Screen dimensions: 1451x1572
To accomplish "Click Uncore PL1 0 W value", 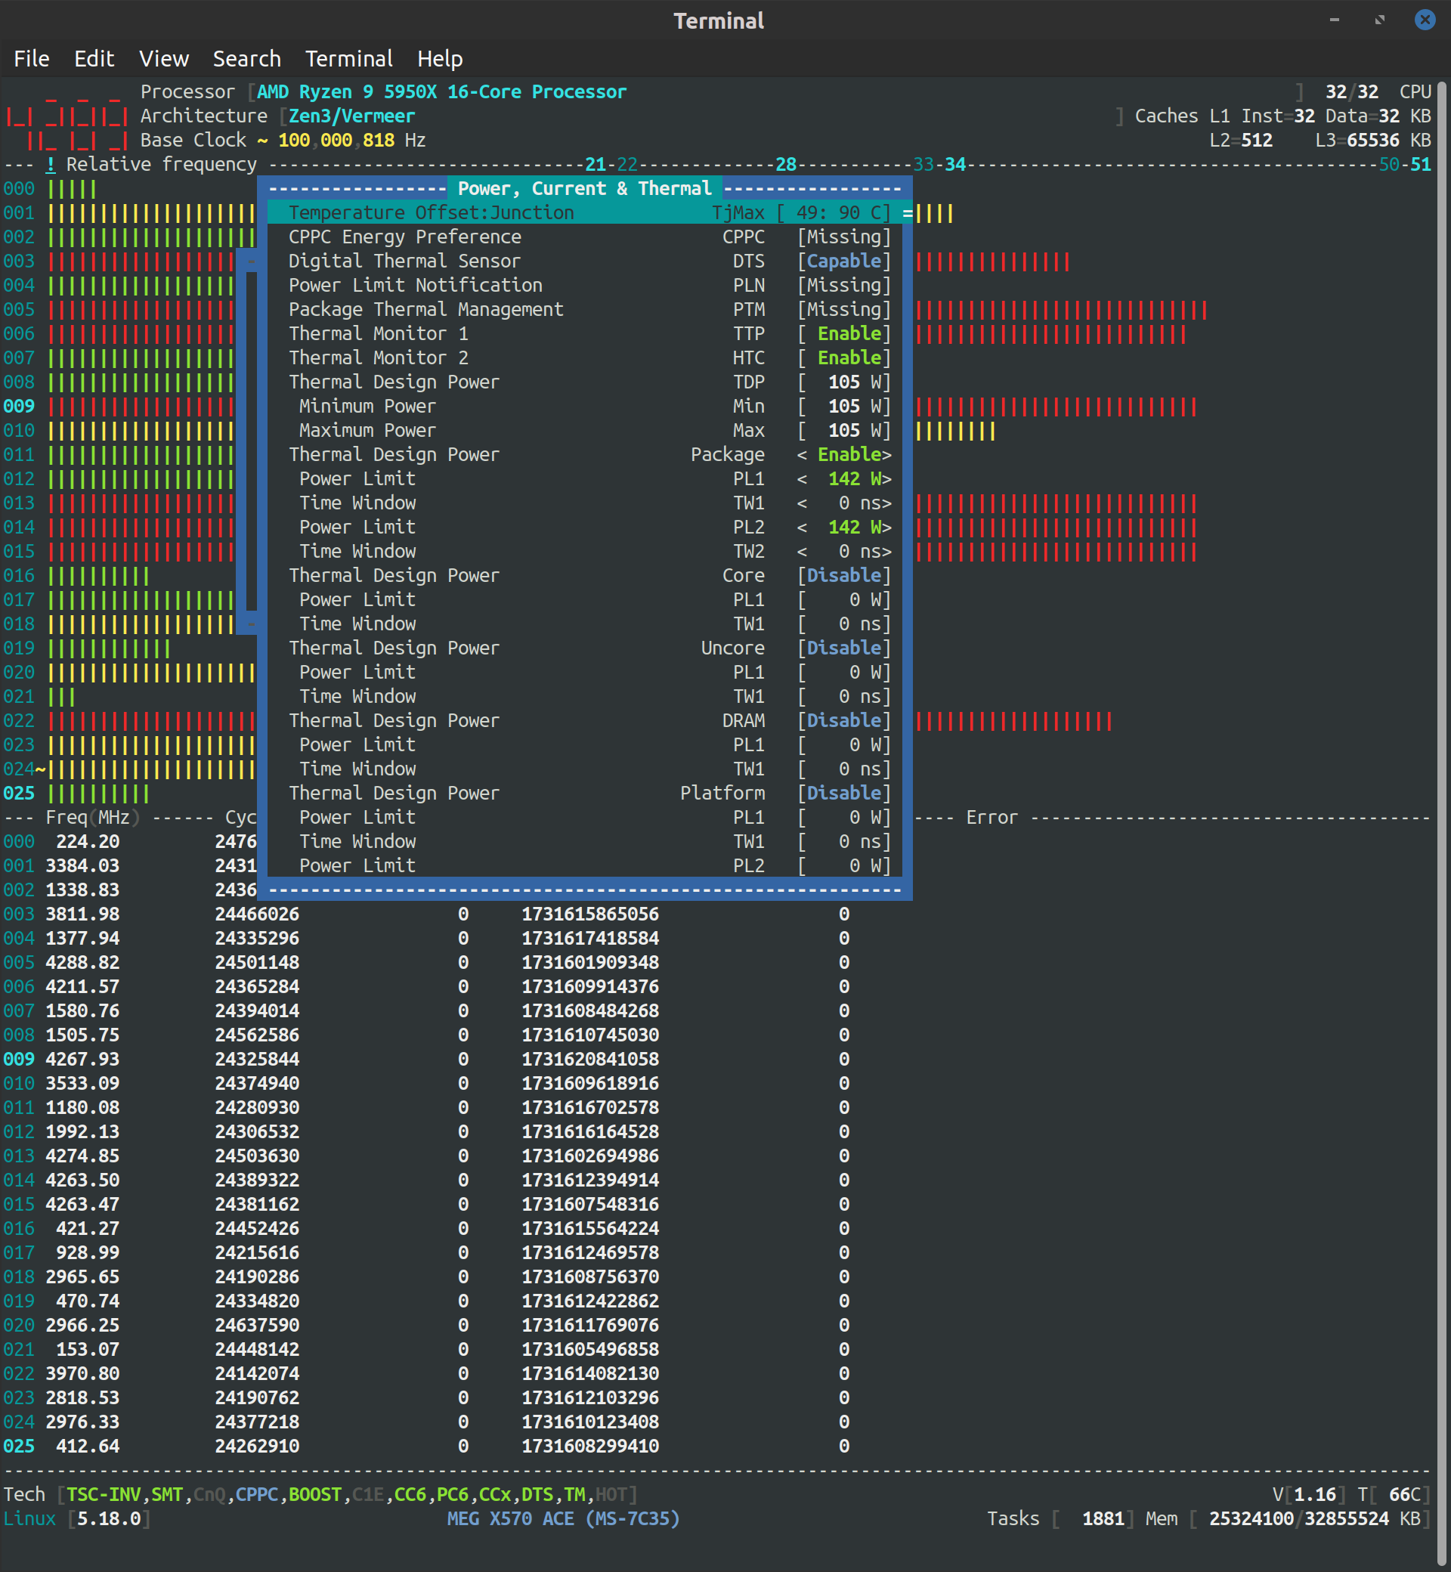I will [x=844, y=673].
